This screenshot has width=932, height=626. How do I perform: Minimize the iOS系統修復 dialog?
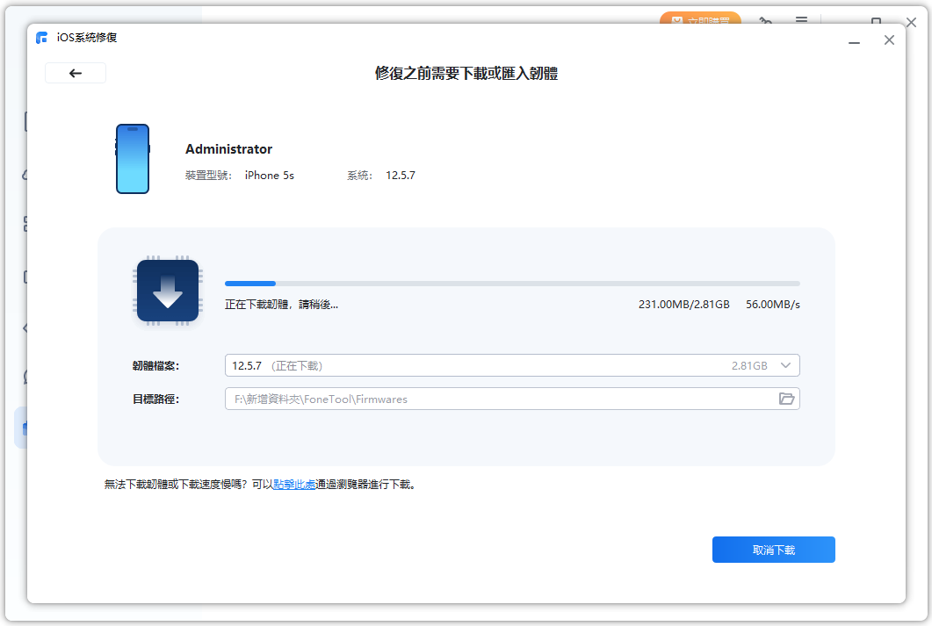tap(854, 40)
